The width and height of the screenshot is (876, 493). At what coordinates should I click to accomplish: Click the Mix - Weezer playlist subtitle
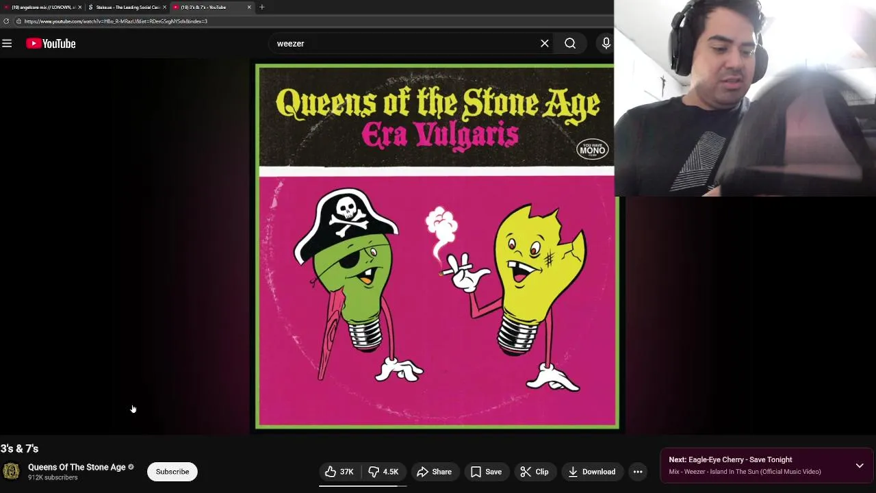[x=745, y=472]
